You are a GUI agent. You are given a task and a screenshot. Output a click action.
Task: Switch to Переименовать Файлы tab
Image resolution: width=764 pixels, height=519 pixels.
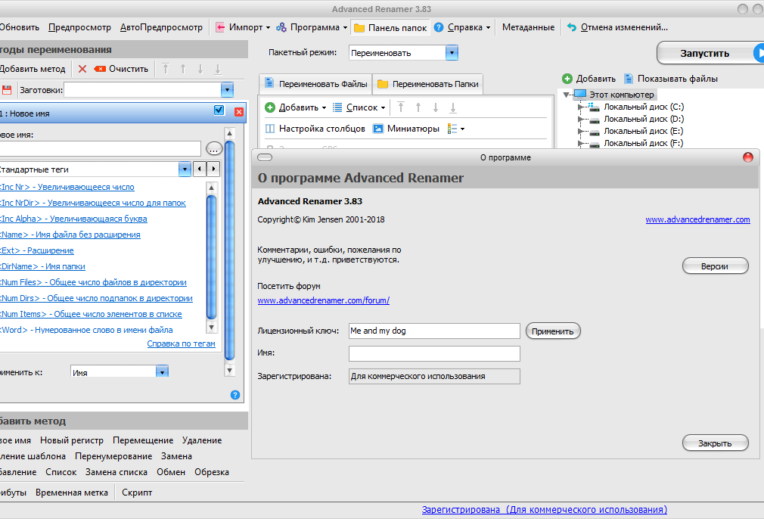[315, 84]
